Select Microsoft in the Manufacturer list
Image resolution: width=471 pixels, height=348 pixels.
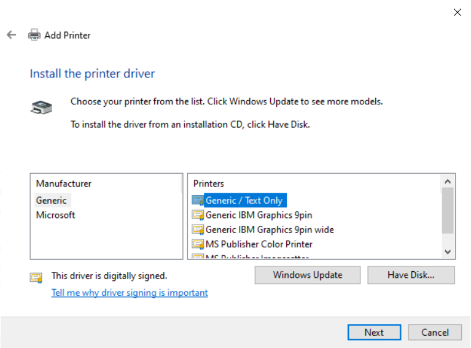click(55, 215)
